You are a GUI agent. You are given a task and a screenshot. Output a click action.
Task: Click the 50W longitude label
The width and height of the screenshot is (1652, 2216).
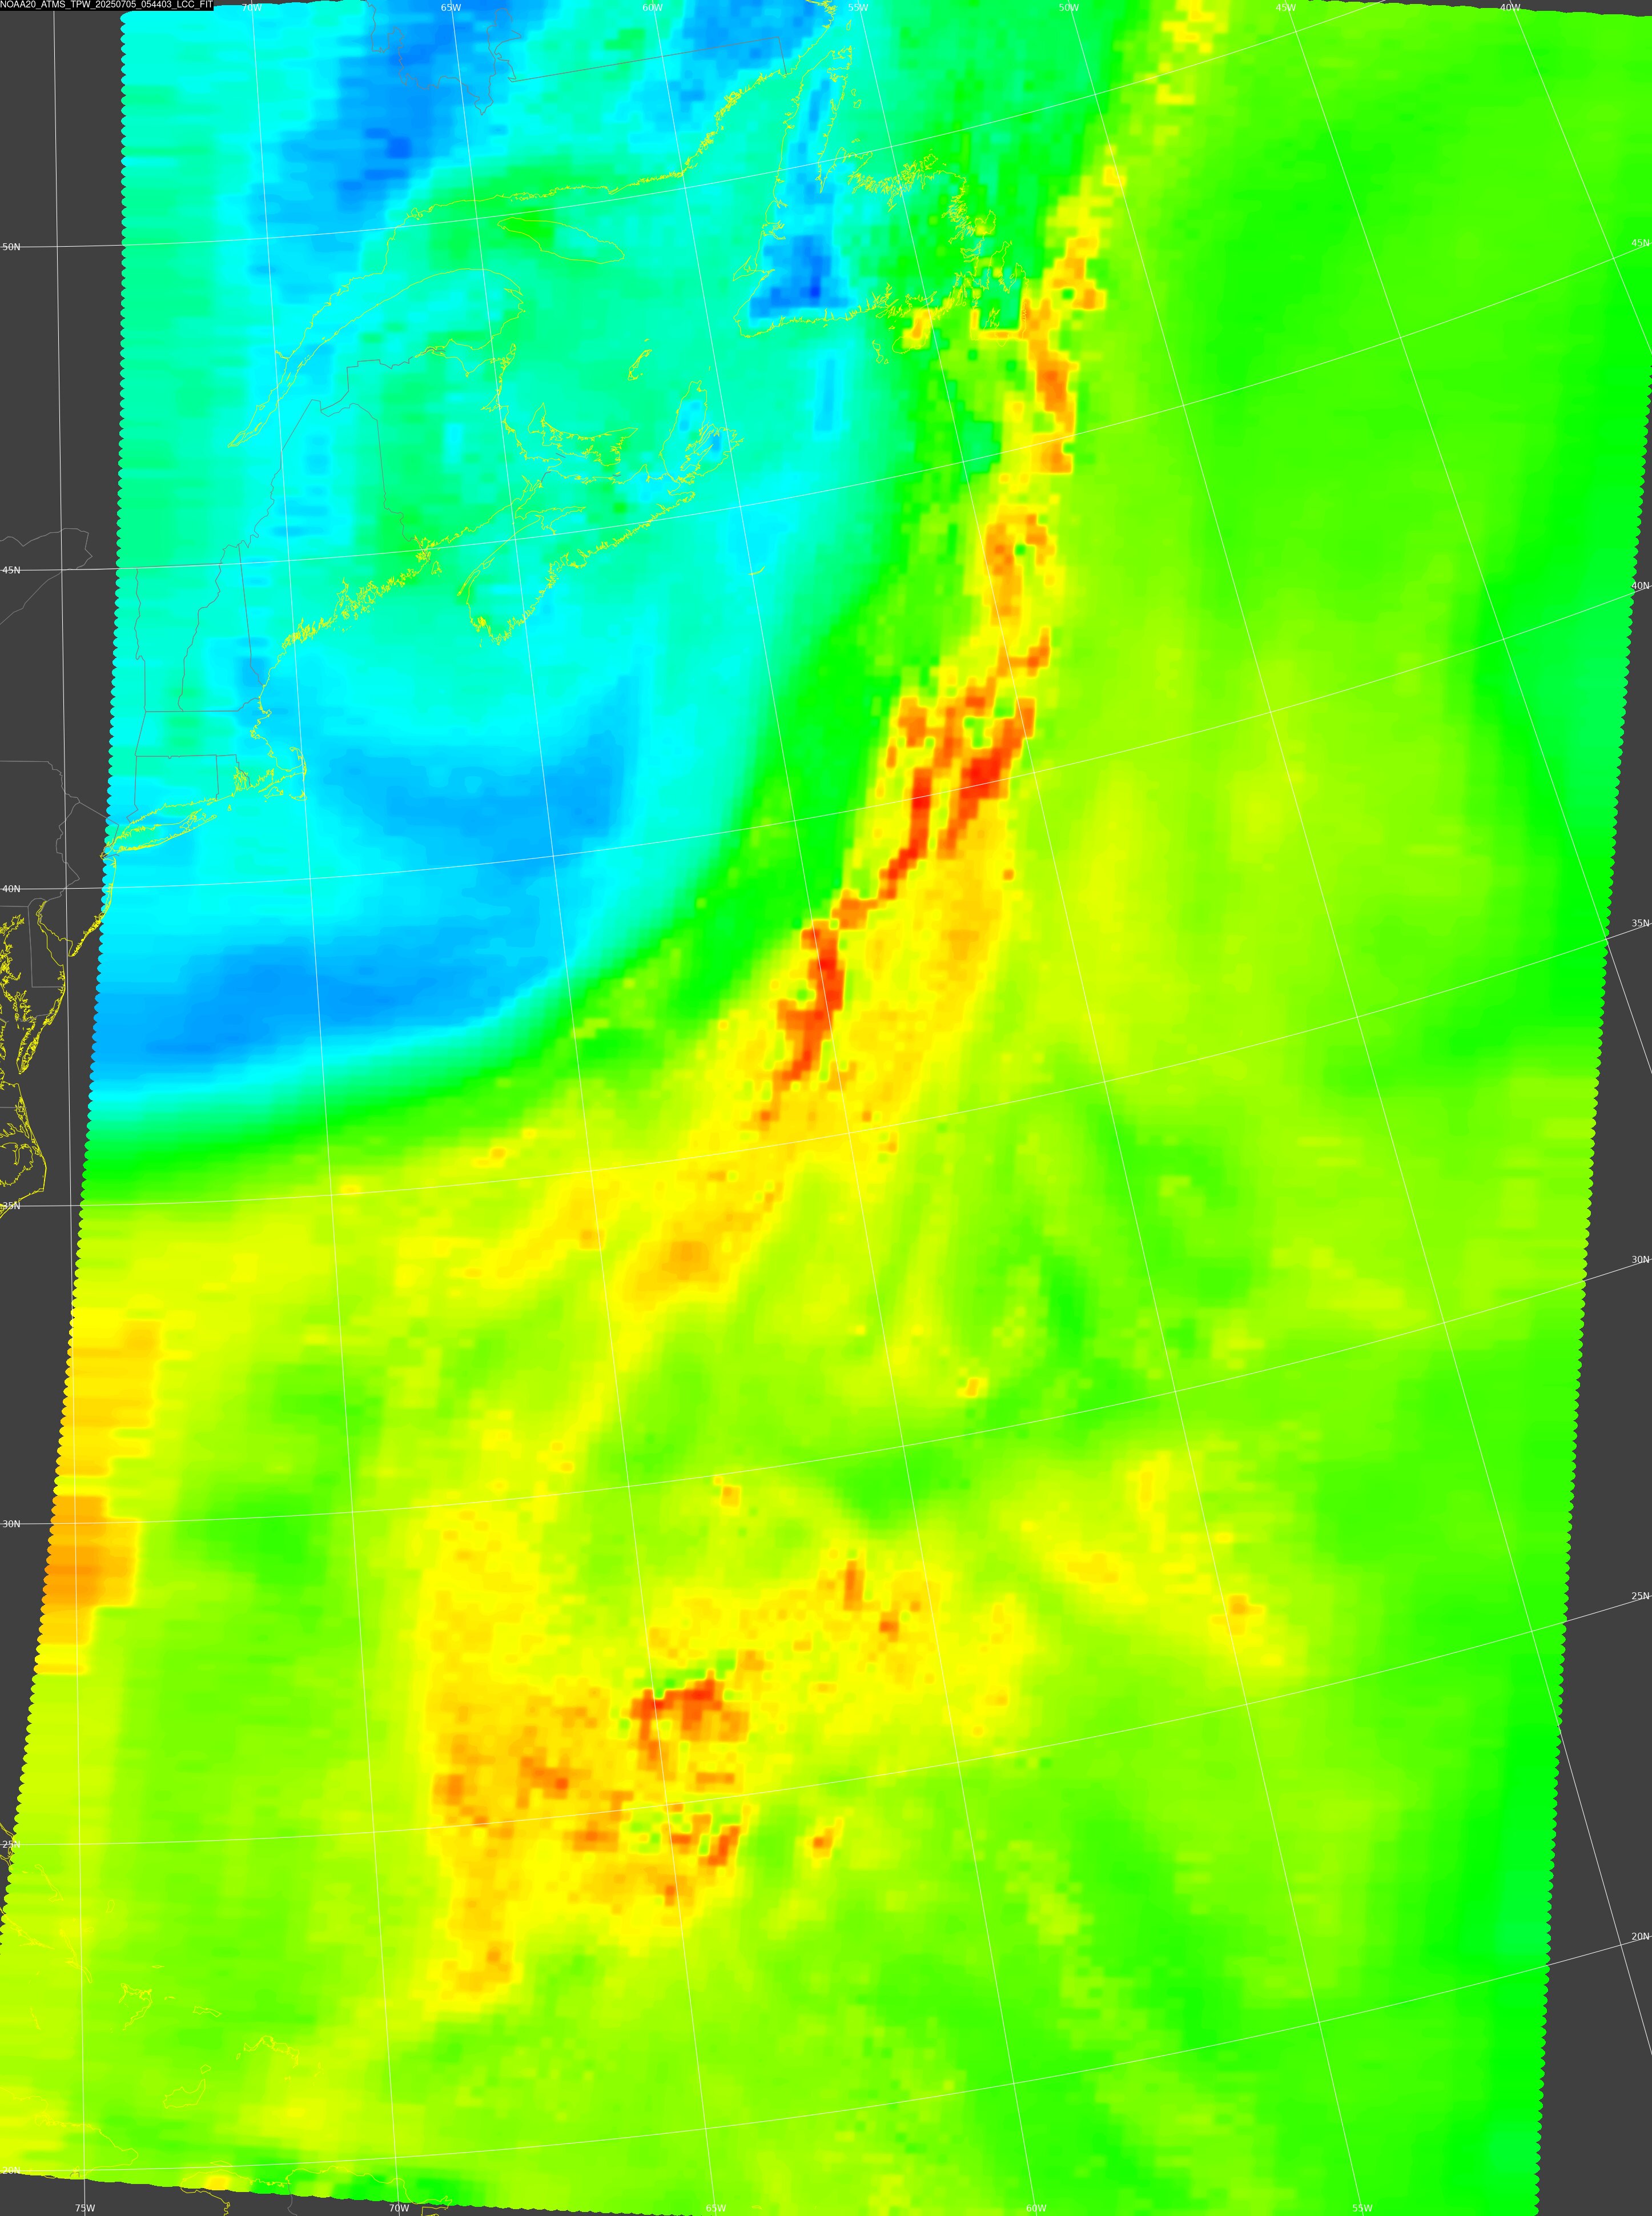coord(1068,8)
